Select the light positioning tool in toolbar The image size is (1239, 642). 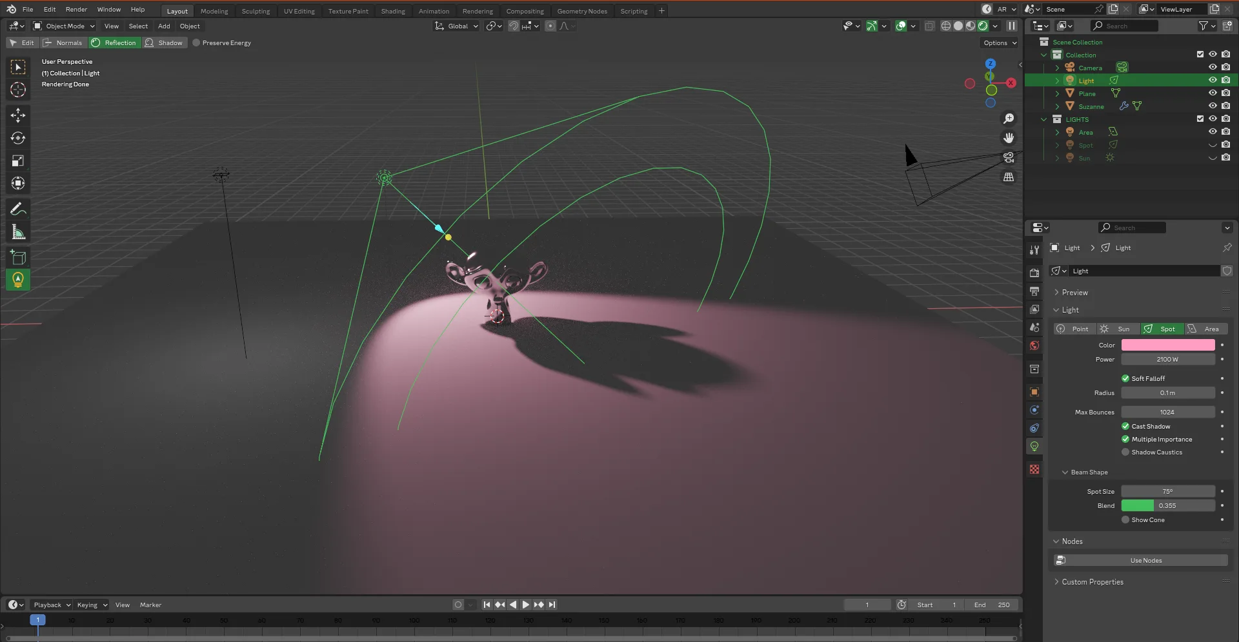pyautogui.click(x=18, y=280)
